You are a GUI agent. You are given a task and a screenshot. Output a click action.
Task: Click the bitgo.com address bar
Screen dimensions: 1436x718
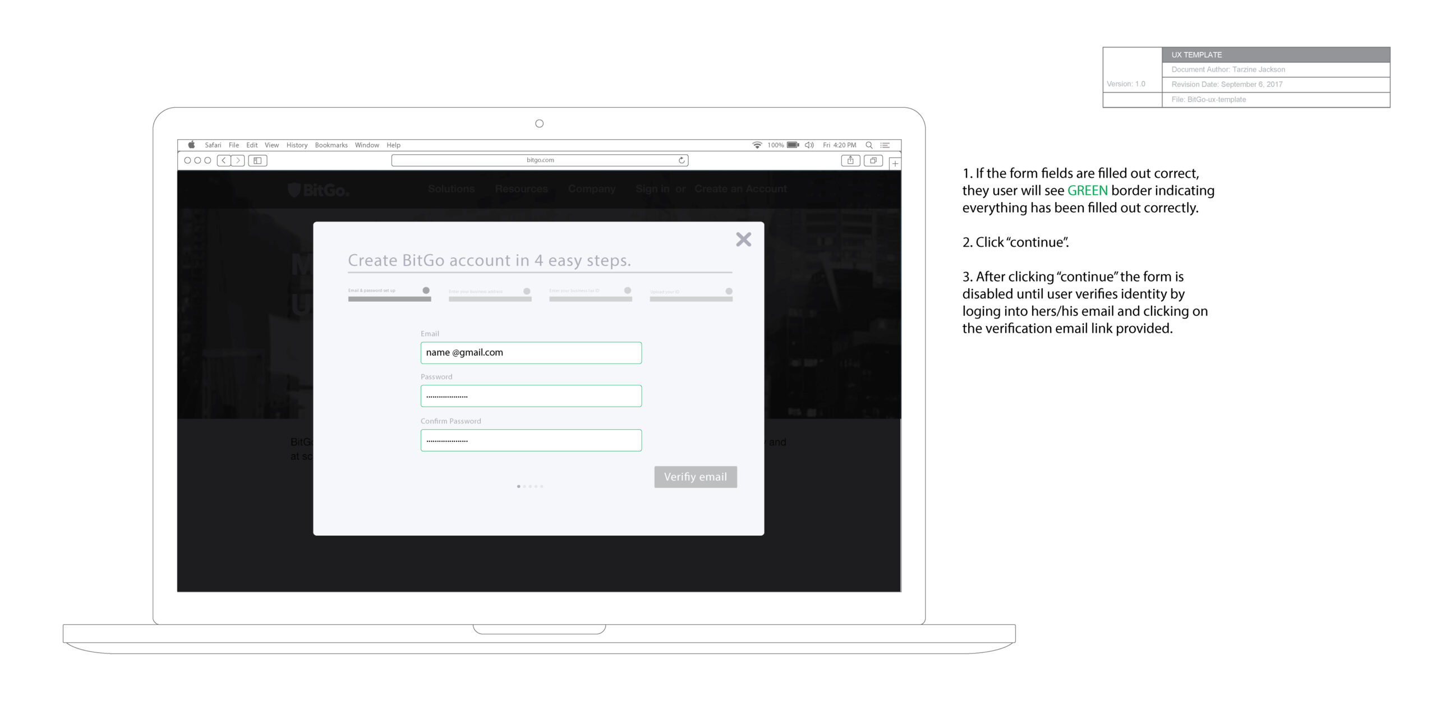(x=540, y=160)
